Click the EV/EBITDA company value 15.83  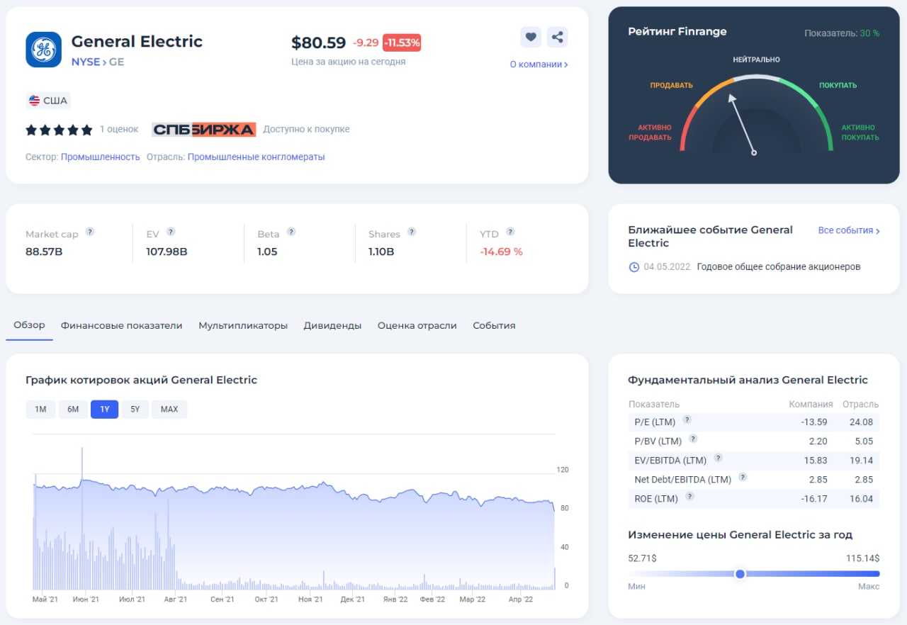(x=815, y=460)
